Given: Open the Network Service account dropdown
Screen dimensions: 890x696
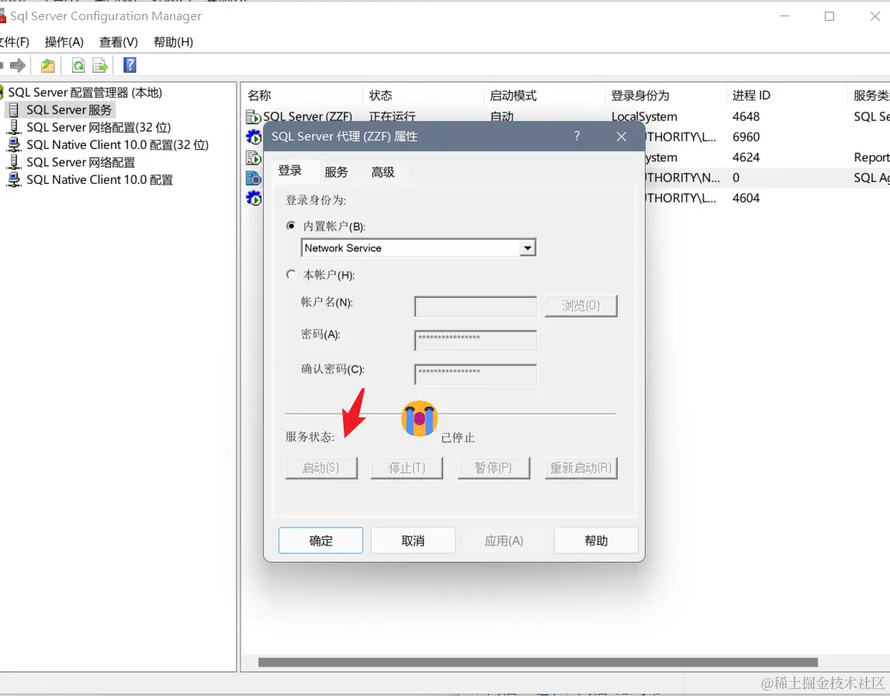Looking at the screenshot, I should tap(528, 248).
